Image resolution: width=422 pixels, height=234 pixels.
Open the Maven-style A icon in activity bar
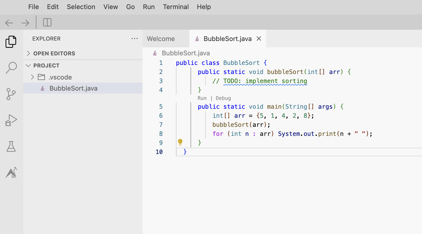[x=11, y=173]
